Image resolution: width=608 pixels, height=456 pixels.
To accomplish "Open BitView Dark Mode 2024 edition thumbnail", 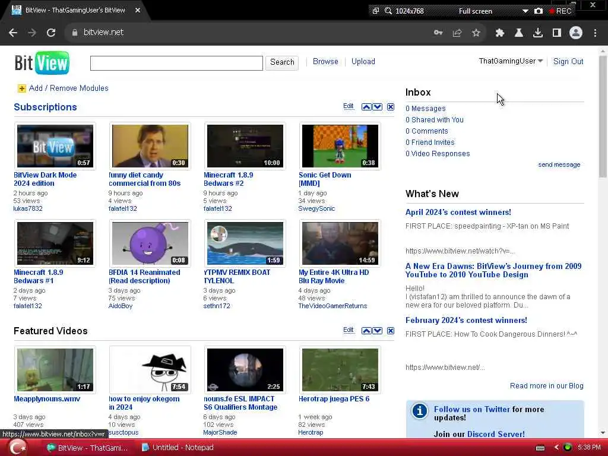I will pyautogui.click(x=55, y=146).
